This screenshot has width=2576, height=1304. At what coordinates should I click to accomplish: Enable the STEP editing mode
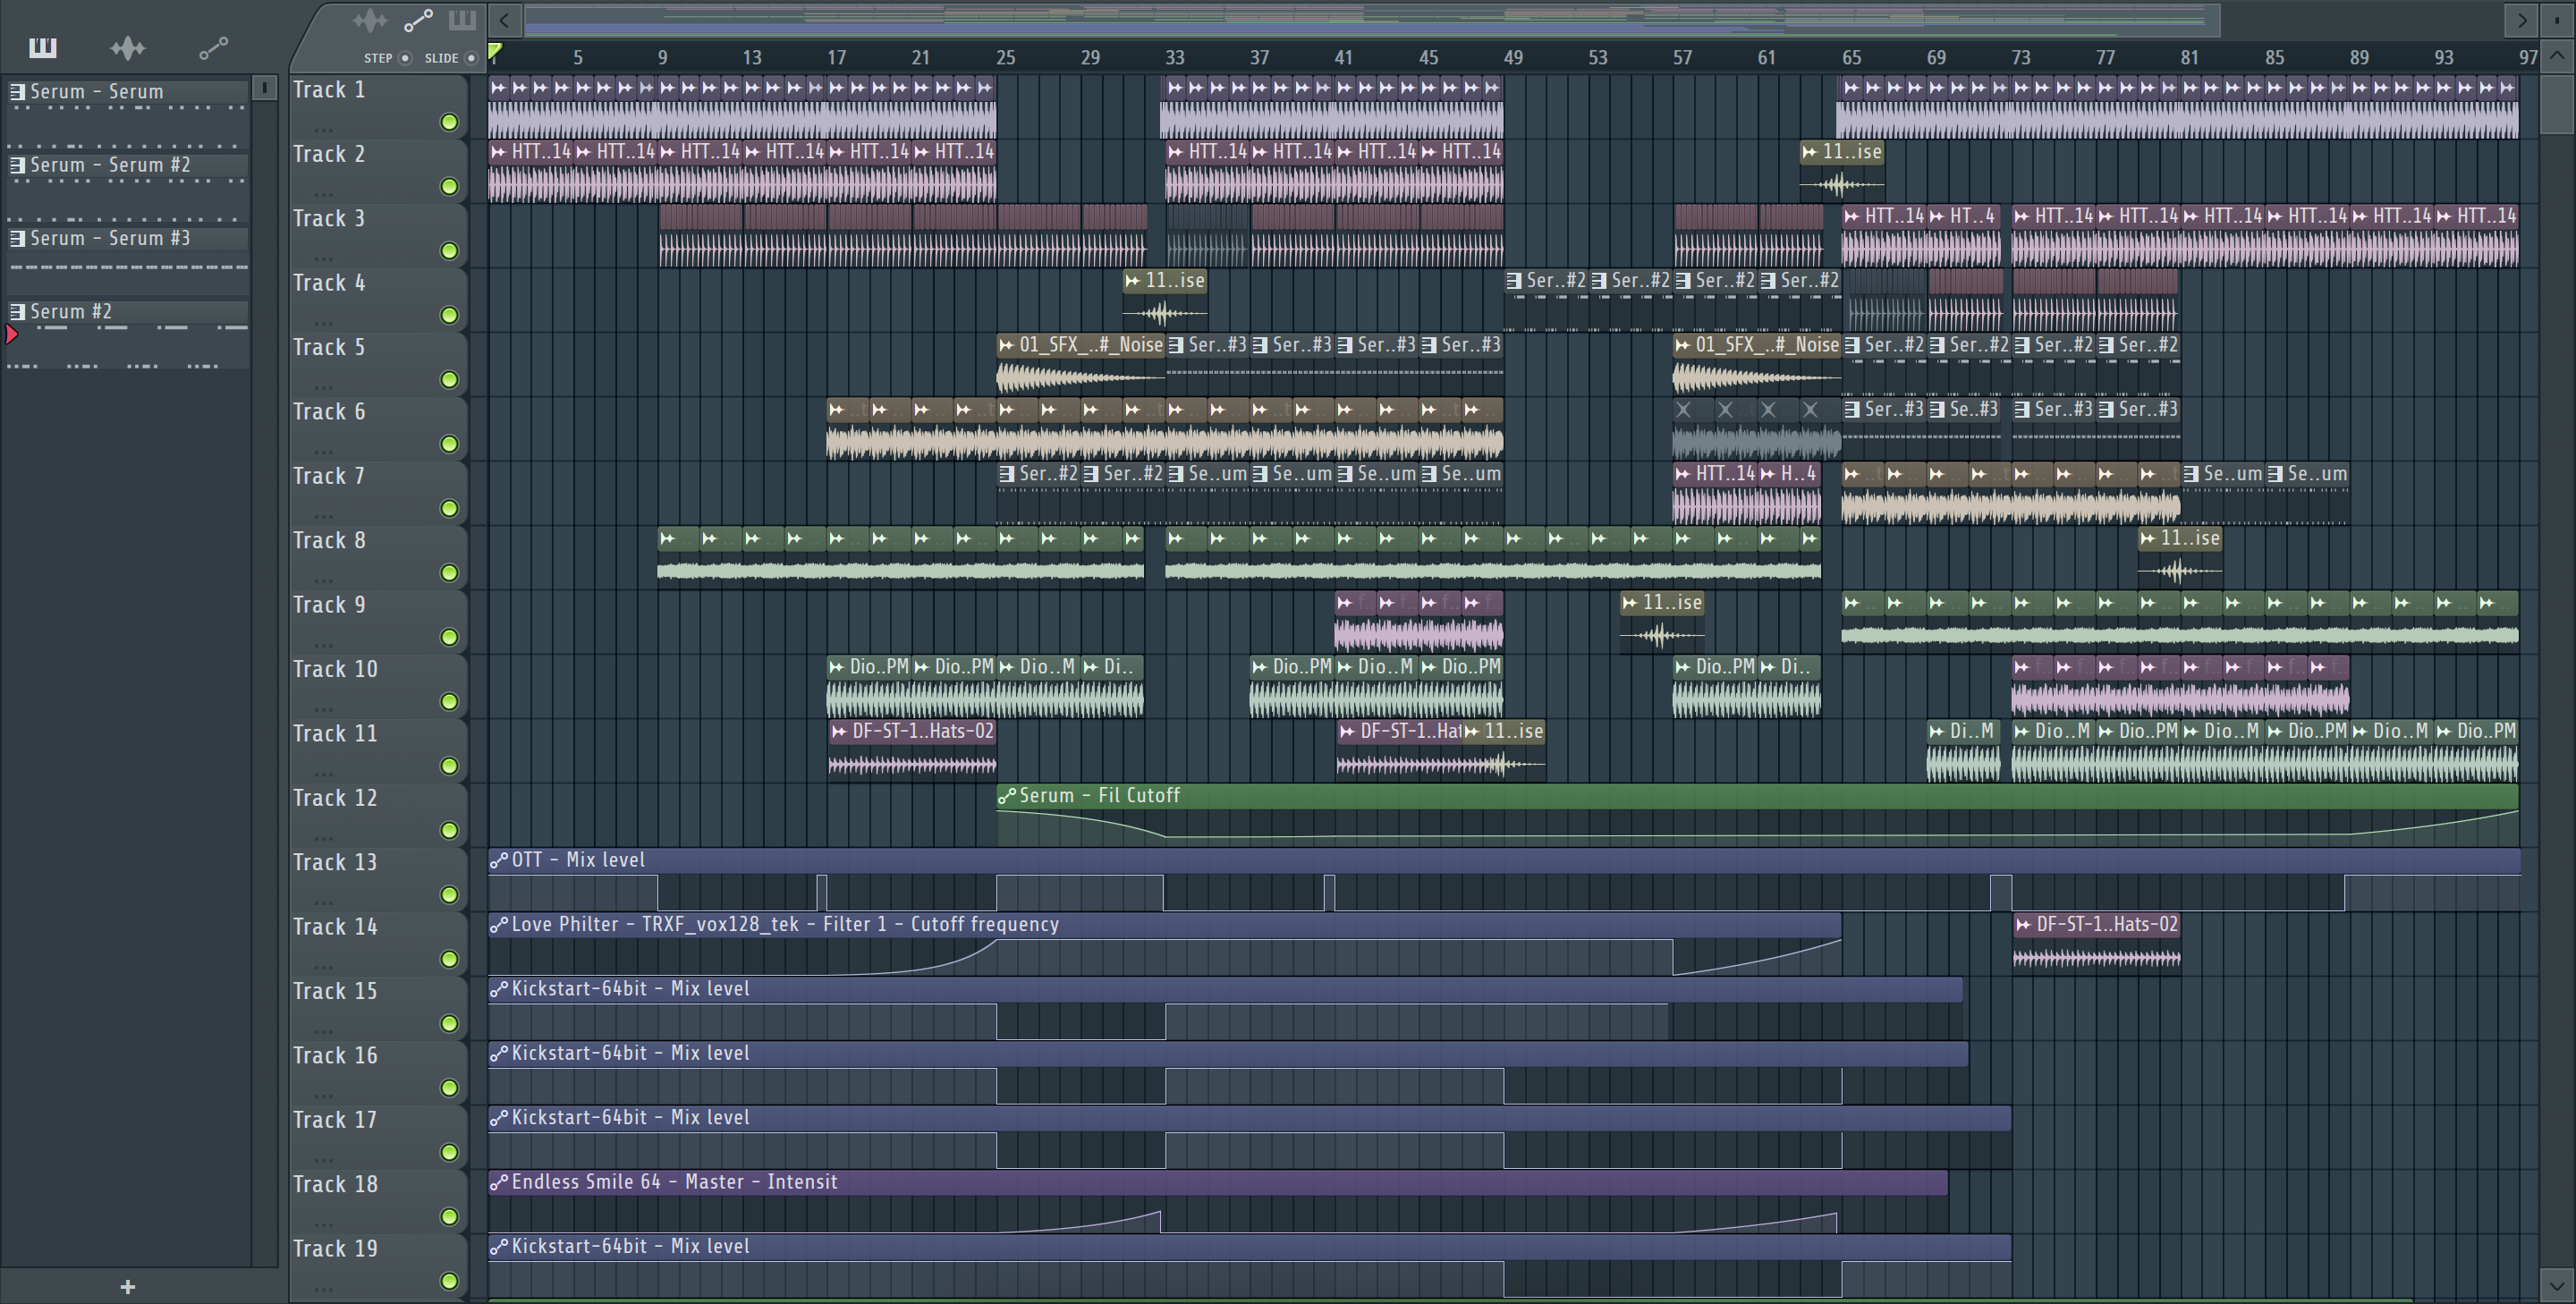point(405,58)
